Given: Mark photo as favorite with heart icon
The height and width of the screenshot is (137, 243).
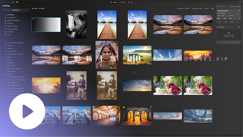Looking at the screenshot, I should pyautogui.click(x=219, y=22).
